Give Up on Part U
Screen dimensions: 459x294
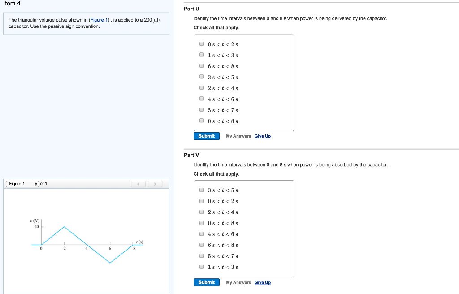(263, 136)
